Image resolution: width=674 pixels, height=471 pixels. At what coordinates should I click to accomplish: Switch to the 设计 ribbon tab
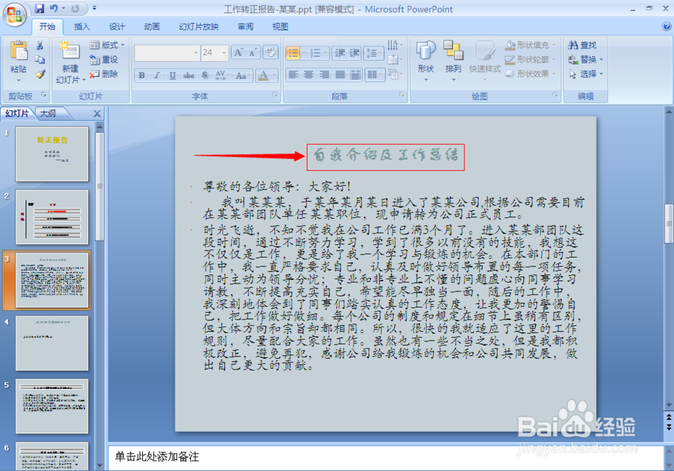pos(117,27)
